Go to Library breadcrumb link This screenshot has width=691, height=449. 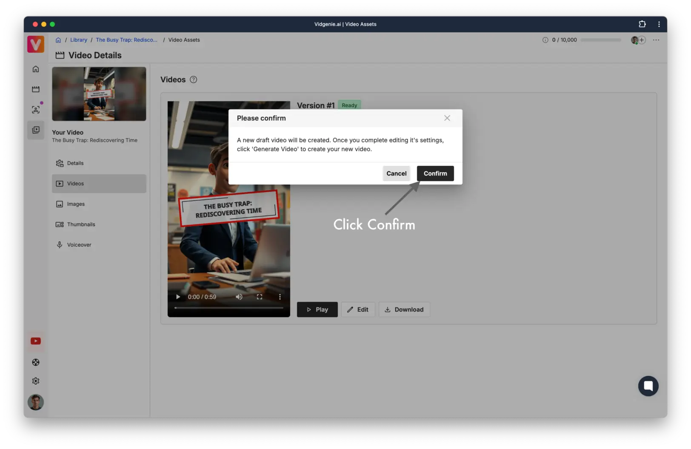(79, 40)
